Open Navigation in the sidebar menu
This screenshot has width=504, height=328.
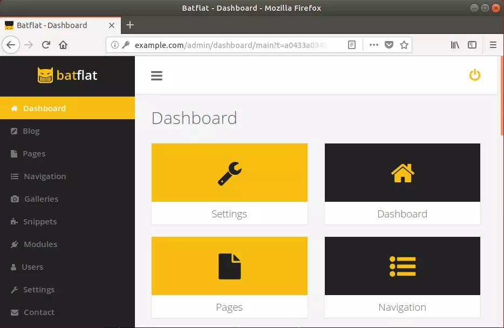[x=67, y=176]
